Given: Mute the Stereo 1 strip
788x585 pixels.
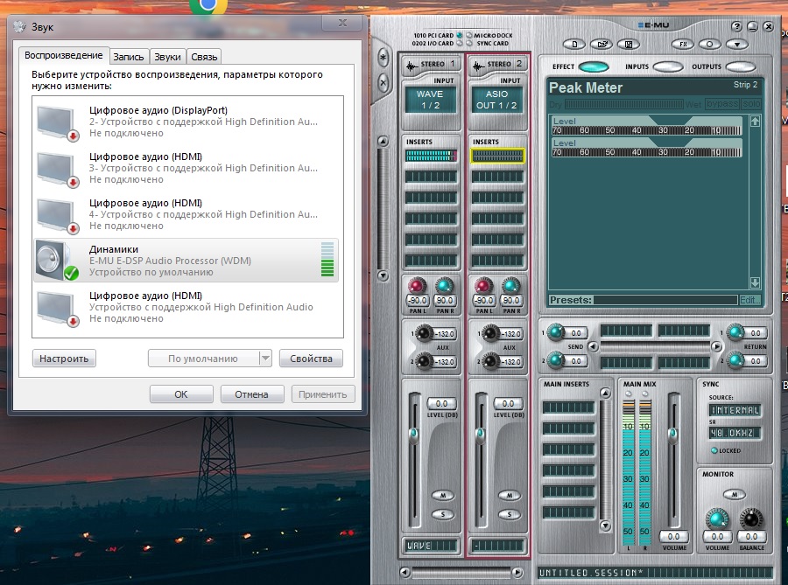Looking at the screenshot, I should (x=443, y=495).
